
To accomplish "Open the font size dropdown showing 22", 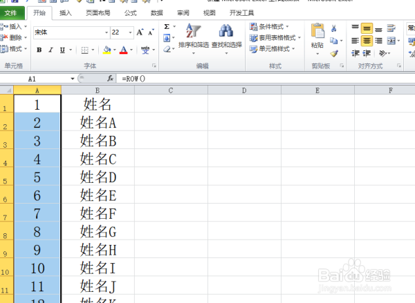I will pyautogui.click(x=130, y=32).
